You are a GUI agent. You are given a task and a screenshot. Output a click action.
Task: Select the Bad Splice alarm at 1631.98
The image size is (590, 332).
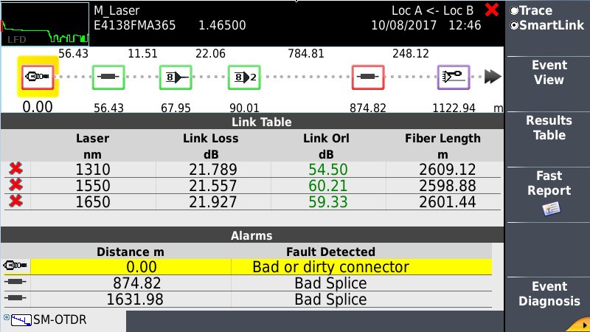pos(330,300)
